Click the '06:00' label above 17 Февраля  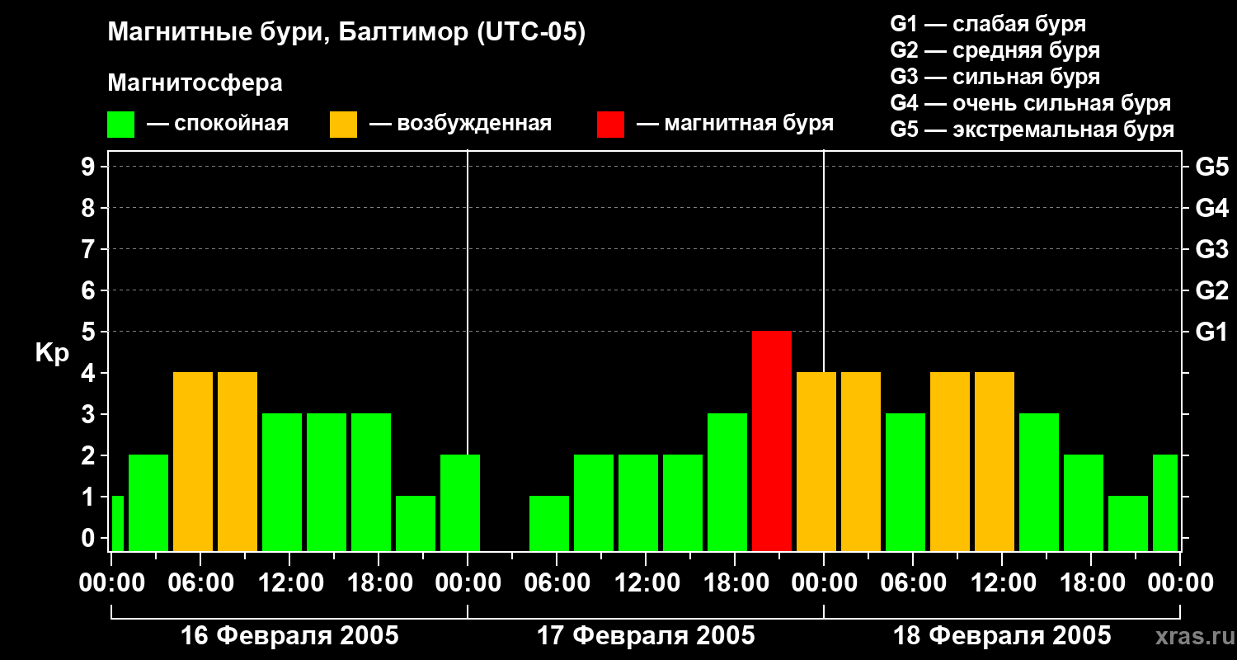[x=557, y=583]
